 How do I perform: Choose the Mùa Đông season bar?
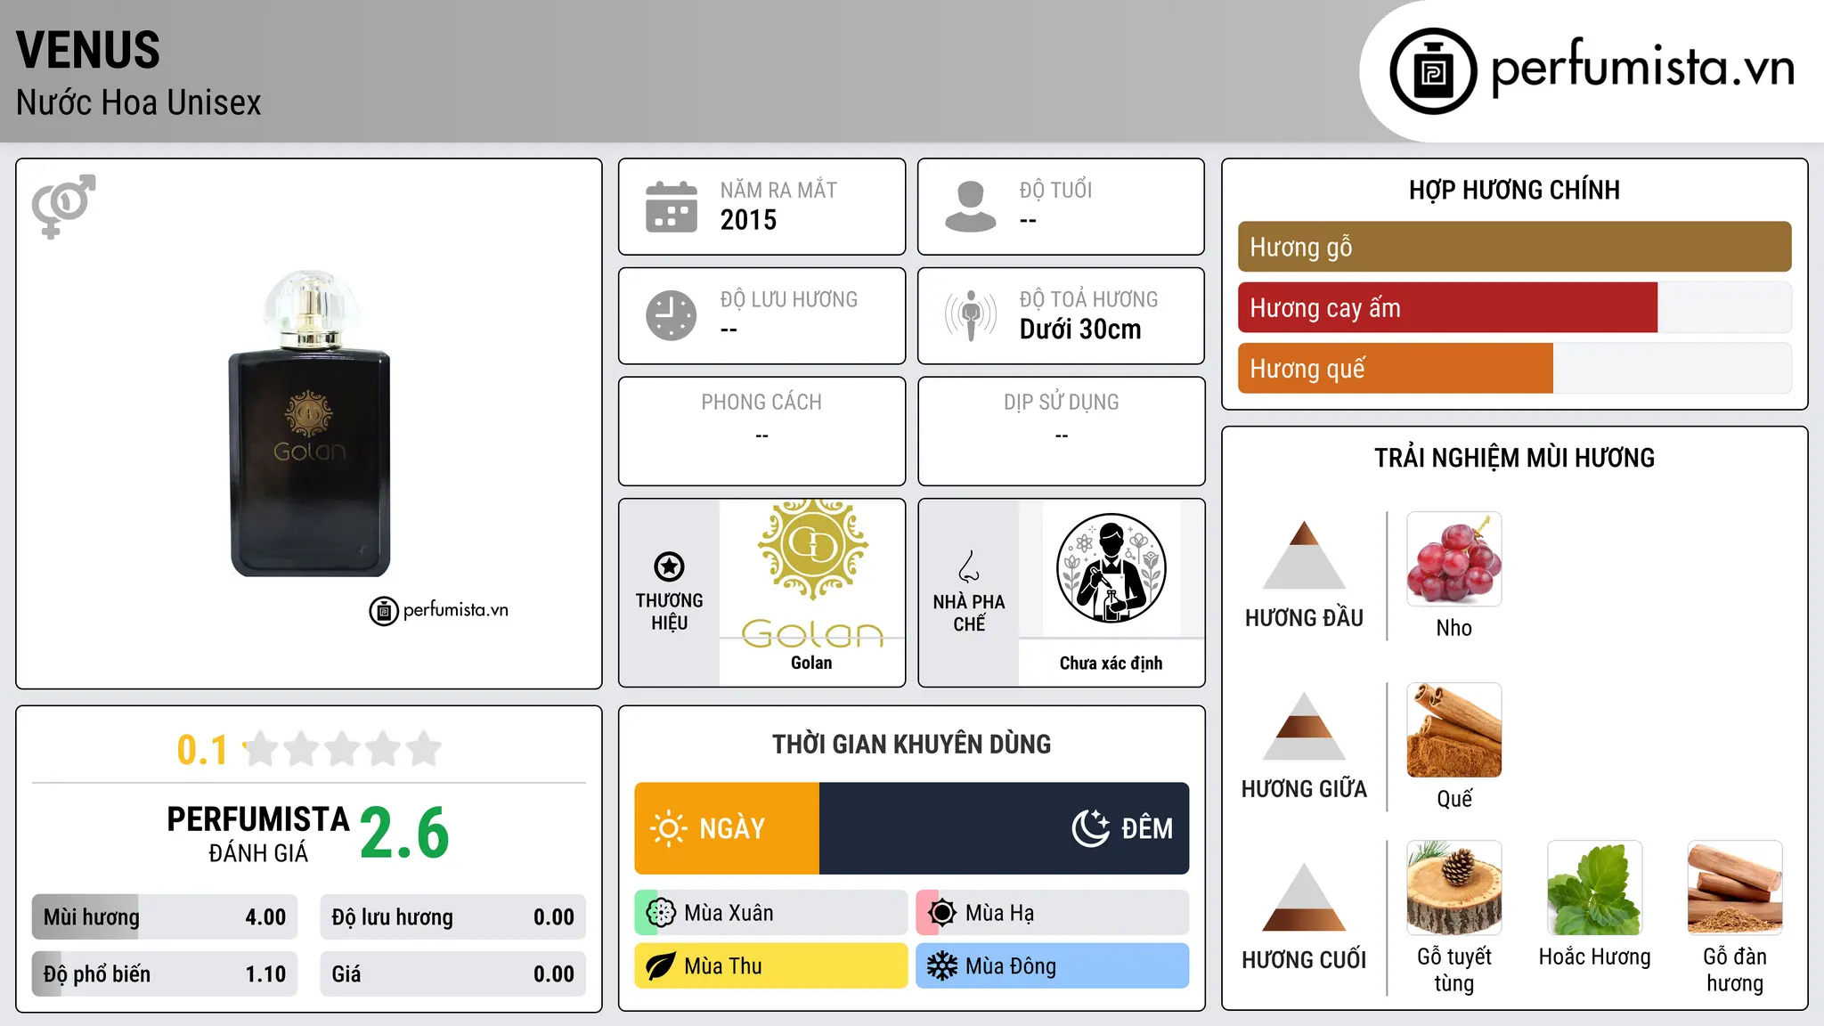tap(1053, 966)
